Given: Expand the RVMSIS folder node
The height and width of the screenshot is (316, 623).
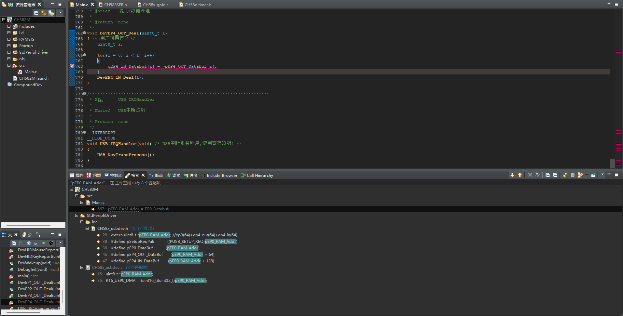Looking at the screenshot, I should point(9,39).
